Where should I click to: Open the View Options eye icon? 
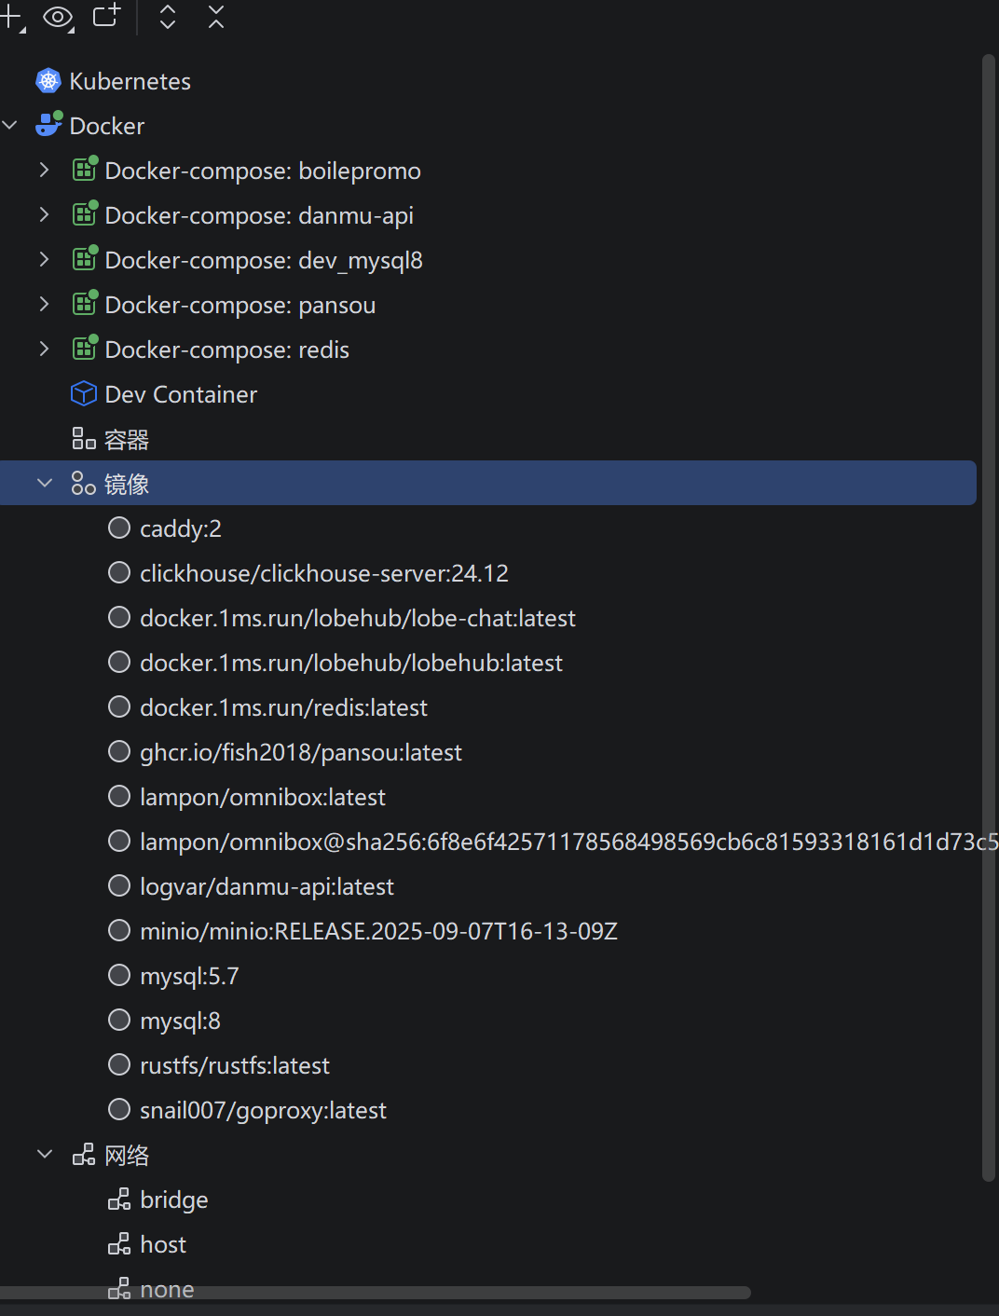59,18
